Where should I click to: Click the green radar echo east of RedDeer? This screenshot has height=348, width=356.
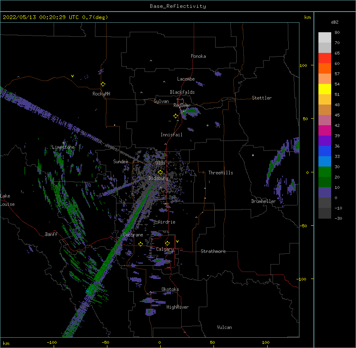pyautogui.click(x=192, y=111)
